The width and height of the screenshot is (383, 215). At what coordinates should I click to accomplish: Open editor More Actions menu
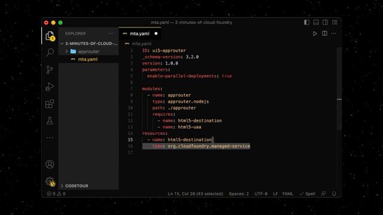pos(334,33)
